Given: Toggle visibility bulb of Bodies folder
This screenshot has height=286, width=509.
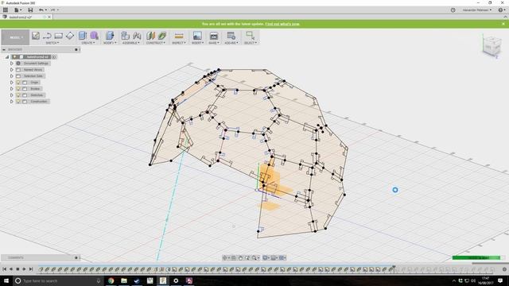Looking at the screenshot, I should pyautogui.click(x=18, y=88).
